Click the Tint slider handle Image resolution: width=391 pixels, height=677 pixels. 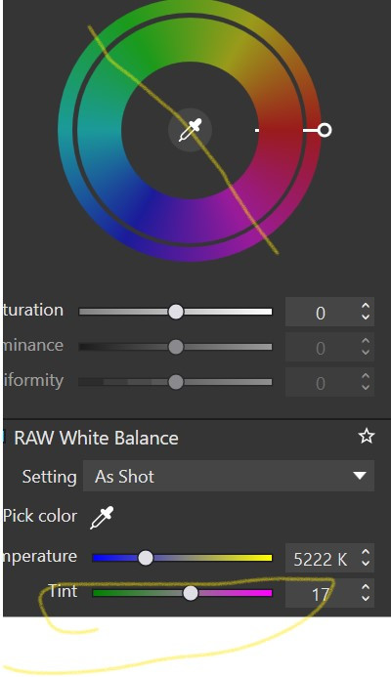[x=190, y=593]
